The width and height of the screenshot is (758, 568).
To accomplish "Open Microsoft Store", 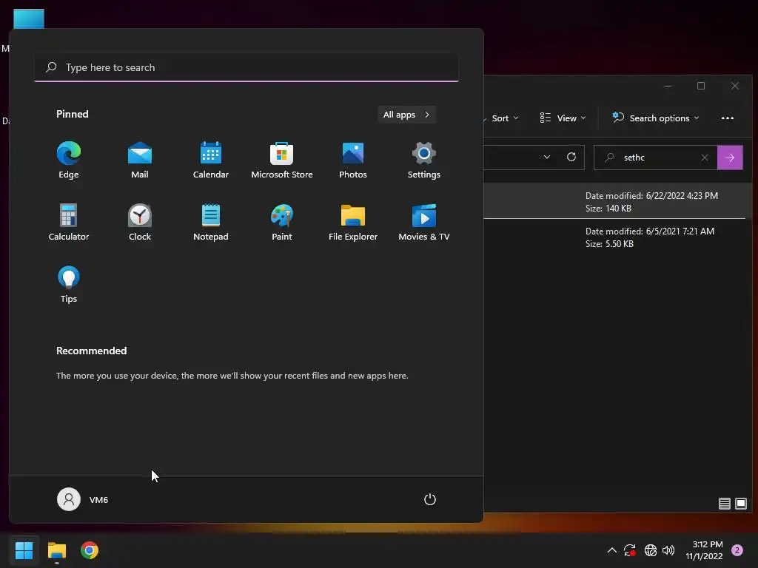I will [282, 160].
